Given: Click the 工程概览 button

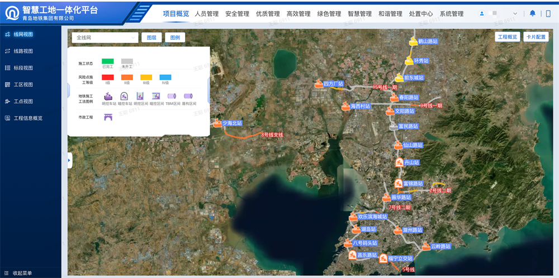Looking at the screenshot, I should [508, 37].
